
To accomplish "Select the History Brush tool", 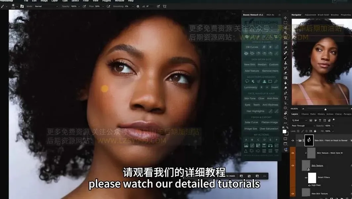I will [x=285, y=68].
